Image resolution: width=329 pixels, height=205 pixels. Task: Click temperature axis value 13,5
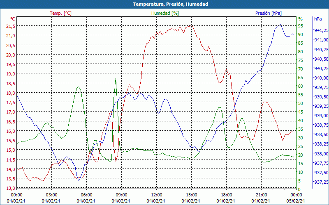[x=11, y=179]
